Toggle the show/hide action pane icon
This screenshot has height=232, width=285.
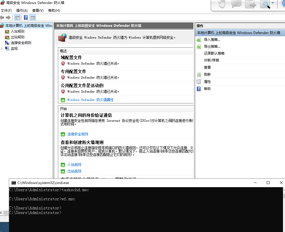coord(33,18)
